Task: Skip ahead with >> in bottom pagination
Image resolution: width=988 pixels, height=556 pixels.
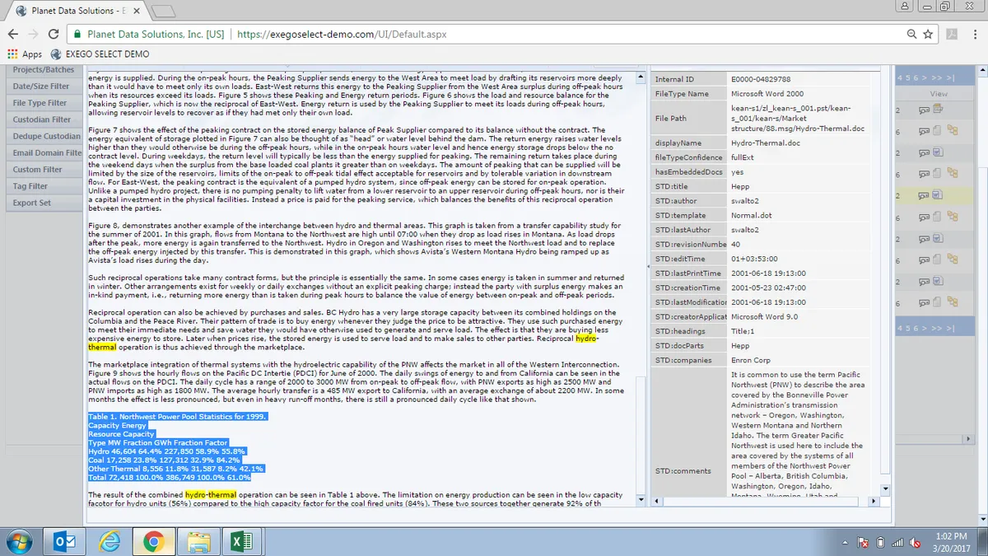Action: [936, 328]
